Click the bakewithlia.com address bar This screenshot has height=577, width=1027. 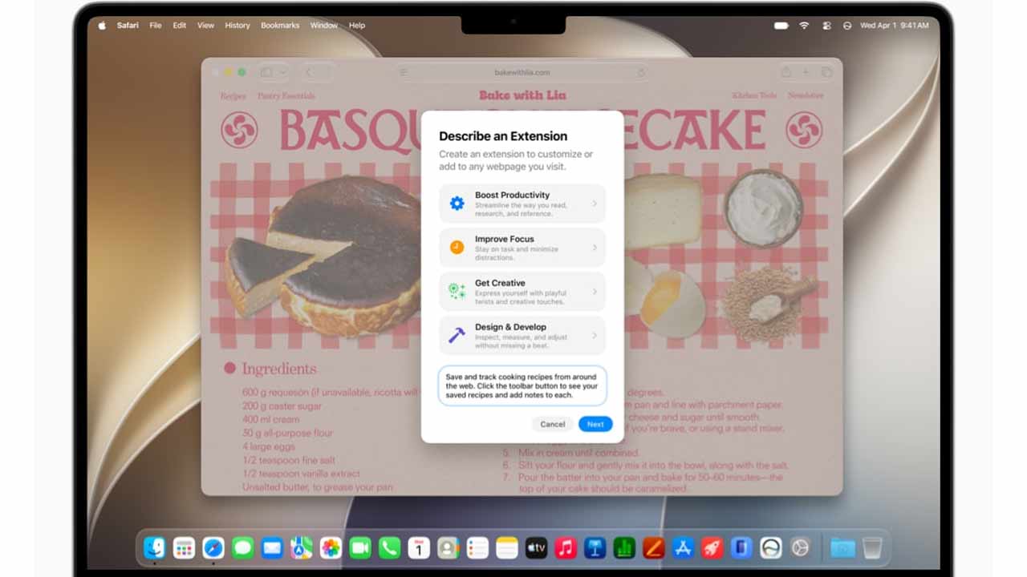coord(522,73)
